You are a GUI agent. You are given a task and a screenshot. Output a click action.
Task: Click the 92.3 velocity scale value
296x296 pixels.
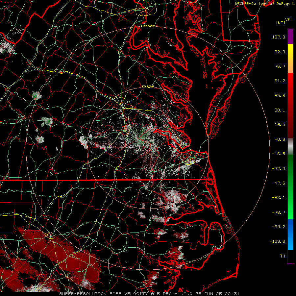(x=280, y=52)
